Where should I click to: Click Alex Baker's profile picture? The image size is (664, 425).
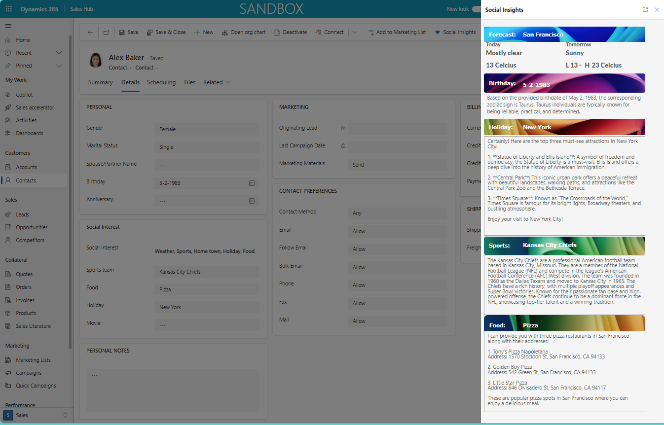pyautogui.click(x=96, y=60)
